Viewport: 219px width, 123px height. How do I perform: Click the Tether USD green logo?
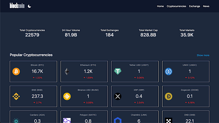(118, 71)
